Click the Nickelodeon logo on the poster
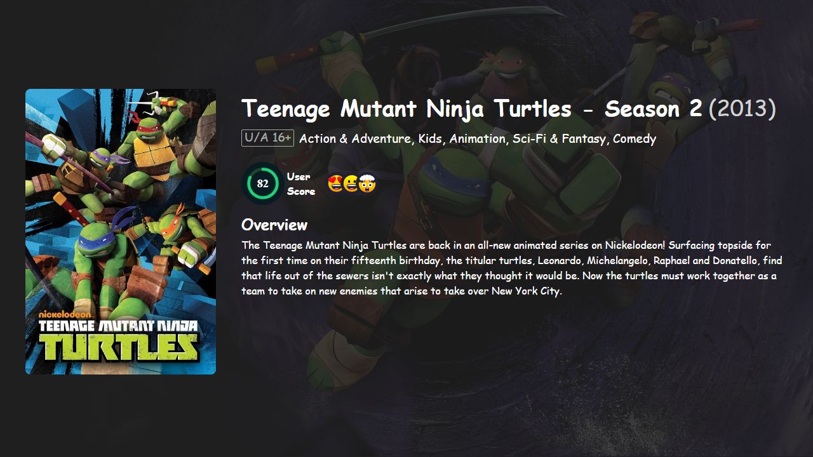Image resolution: width=813 pixels, height=457 pixels. point(65,315)
